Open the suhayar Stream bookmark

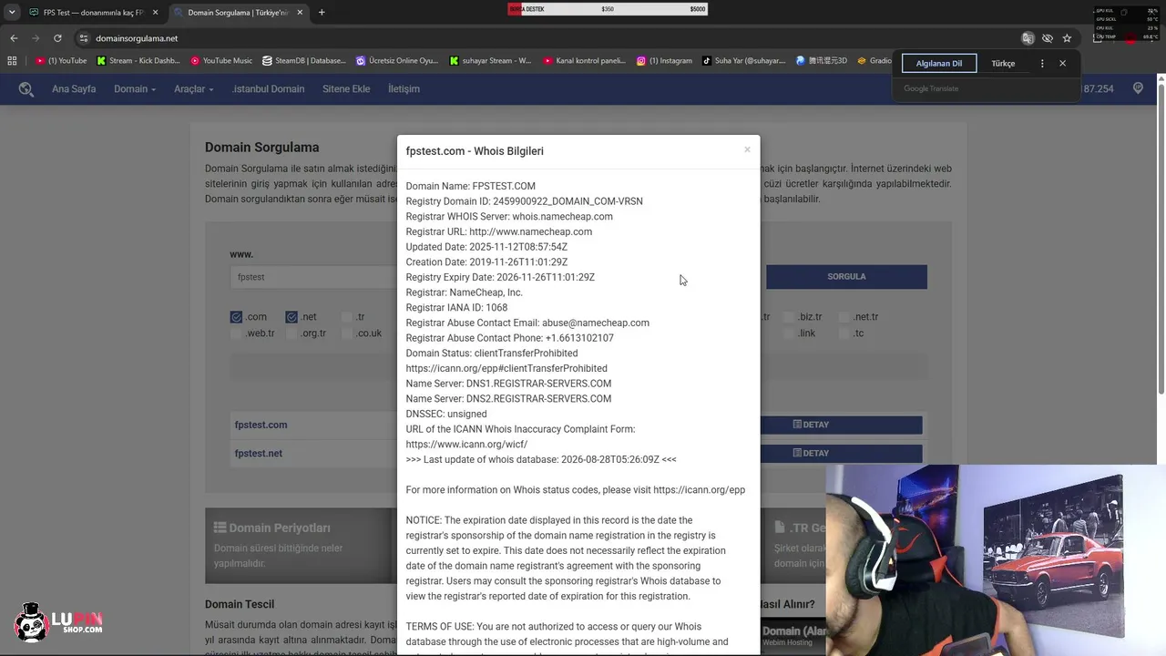tap(490, 61)
